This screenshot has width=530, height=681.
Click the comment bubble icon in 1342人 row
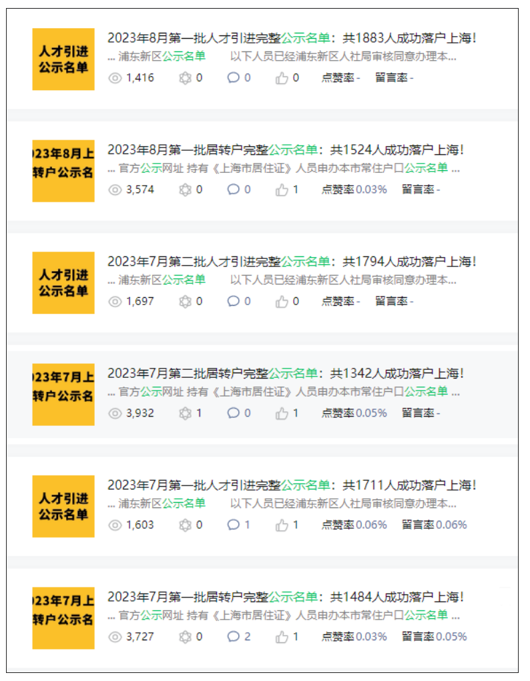[x=234, y=413]
